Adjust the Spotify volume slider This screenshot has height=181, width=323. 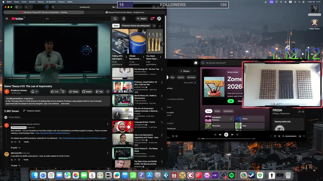[x=291, y=136]
